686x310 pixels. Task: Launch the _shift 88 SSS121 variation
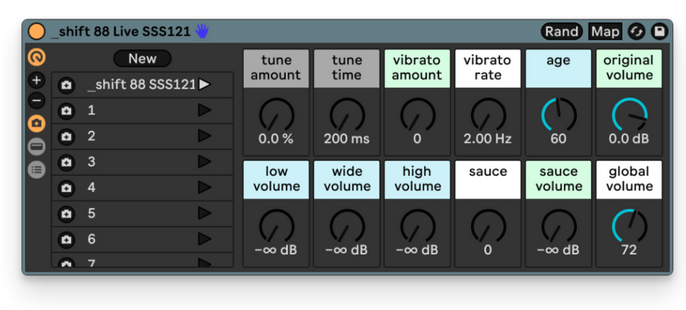pyautogui.click(x=204, y=85)
